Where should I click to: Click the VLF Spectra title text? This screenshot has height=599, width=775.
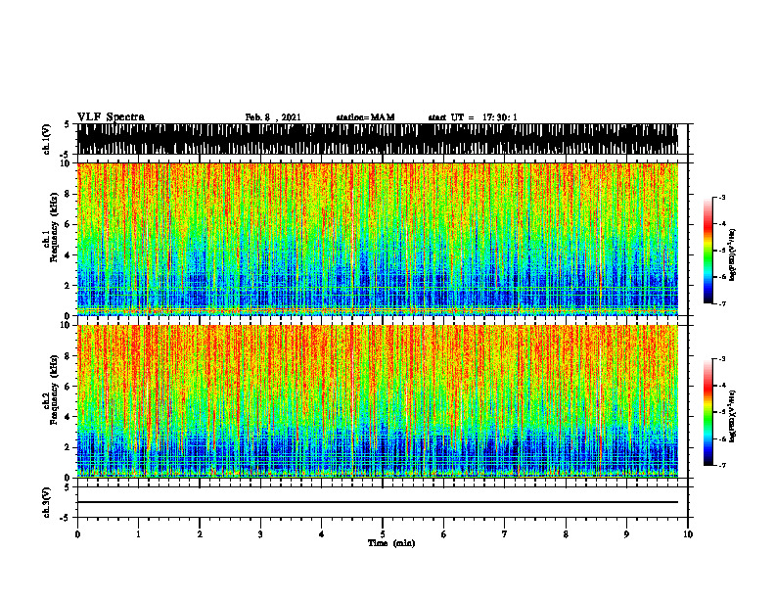pos(111,117)
